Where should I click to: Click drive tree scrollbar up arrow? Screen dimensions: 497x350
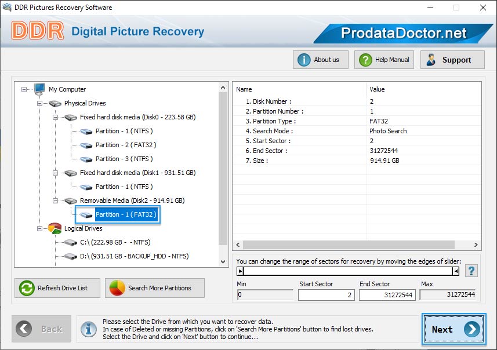pos(223,87)
